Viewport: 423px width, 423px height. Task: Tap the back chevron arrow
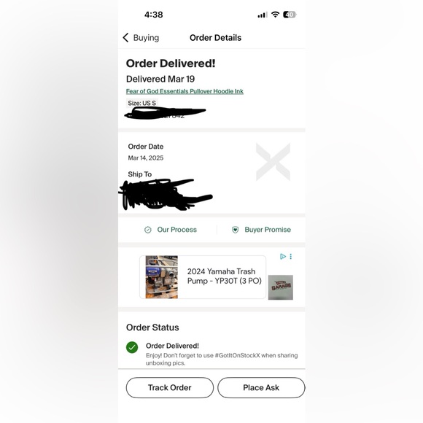125,38
